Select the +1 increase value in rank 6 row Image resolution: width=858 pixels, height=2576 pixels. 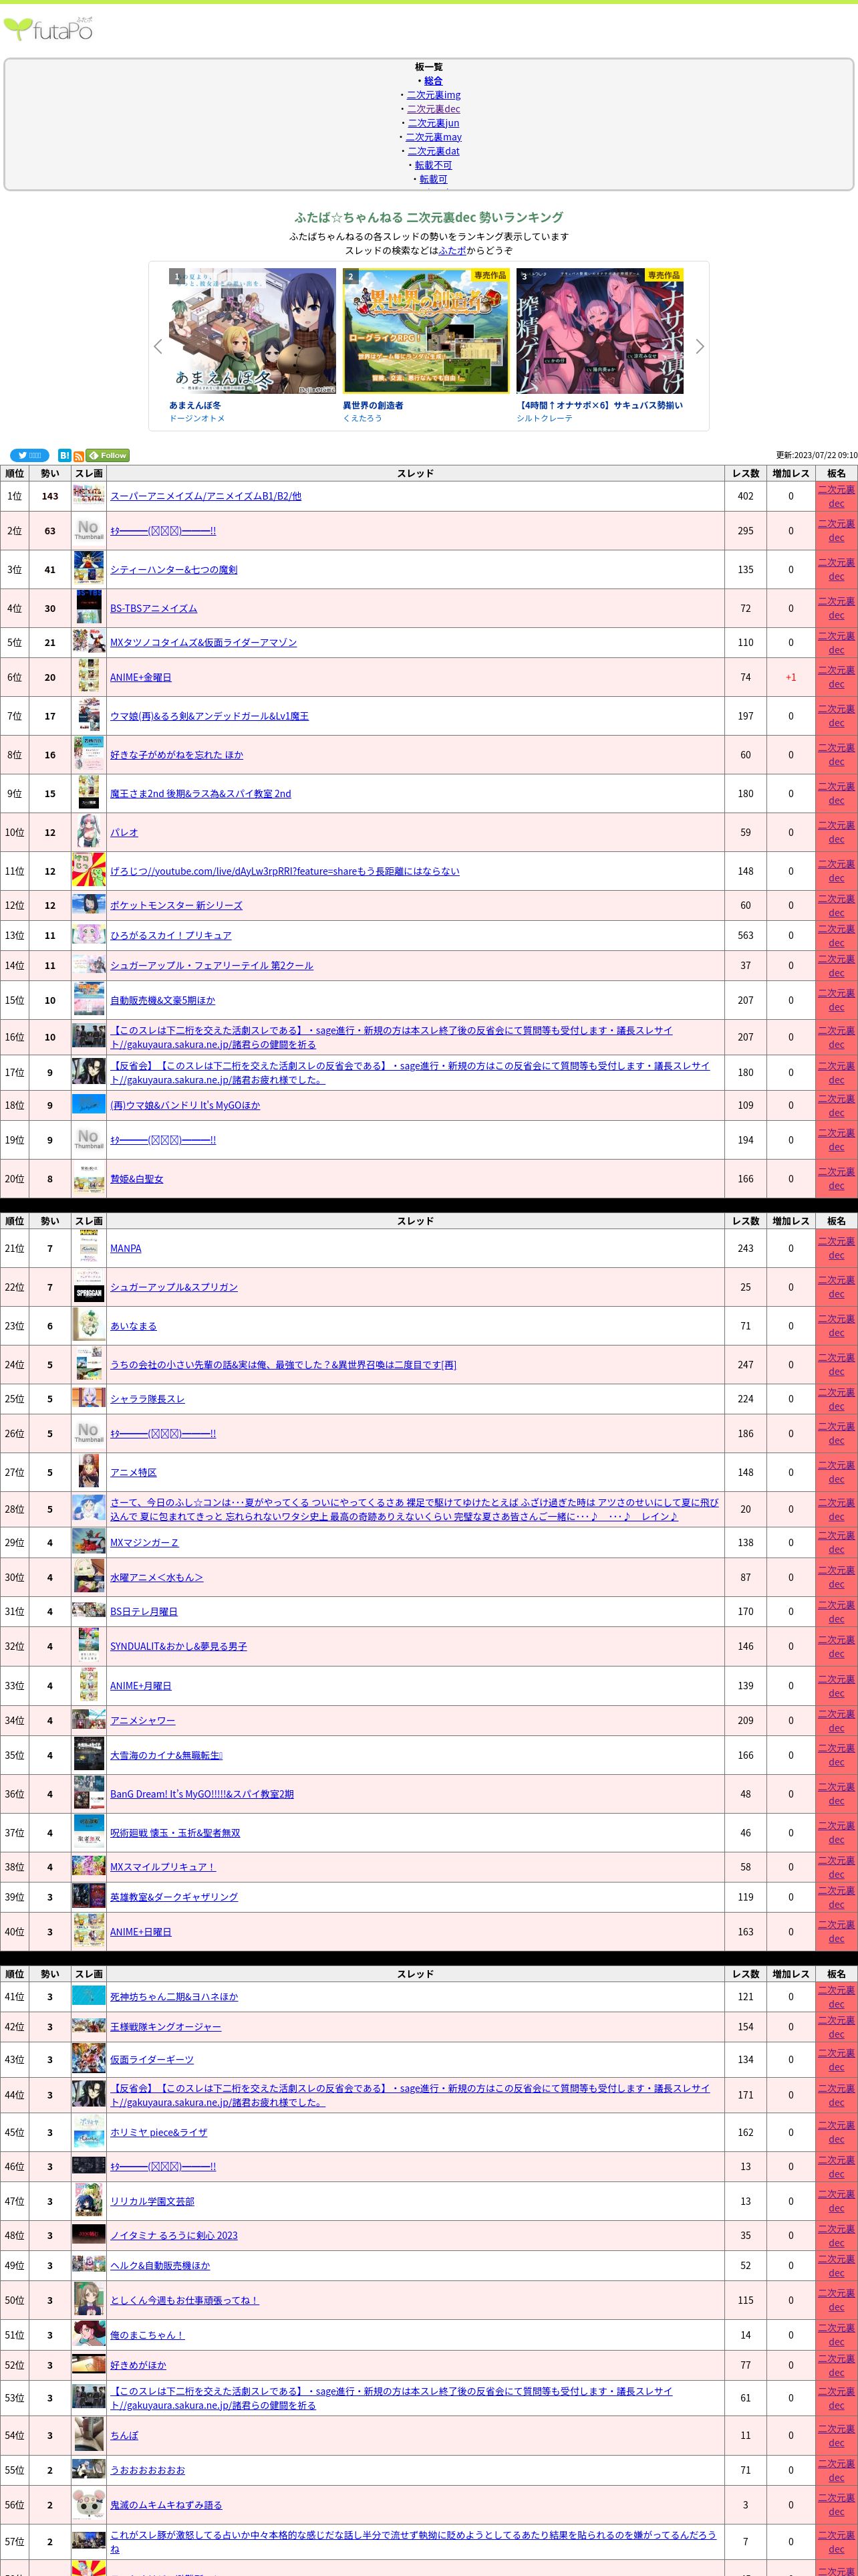tap(791, 678)
